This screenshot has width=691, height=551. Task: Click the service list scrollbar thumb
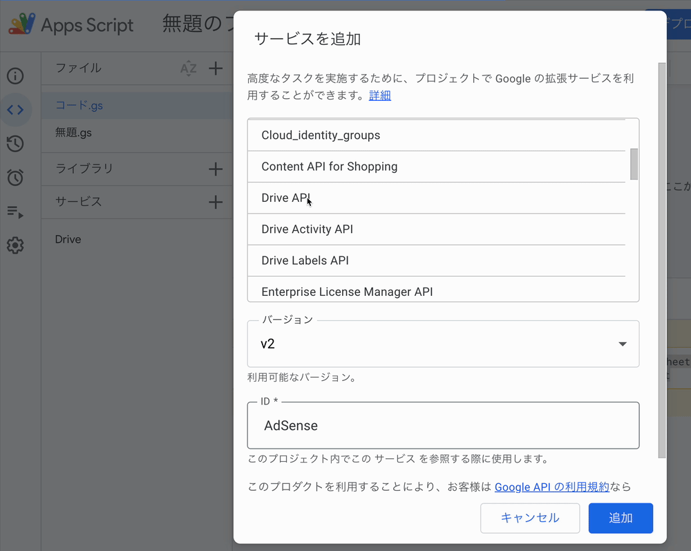[x=634, y=164]
